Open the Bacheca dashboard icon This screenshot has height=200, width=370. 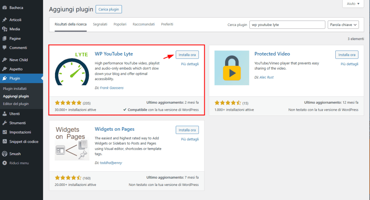4,8
